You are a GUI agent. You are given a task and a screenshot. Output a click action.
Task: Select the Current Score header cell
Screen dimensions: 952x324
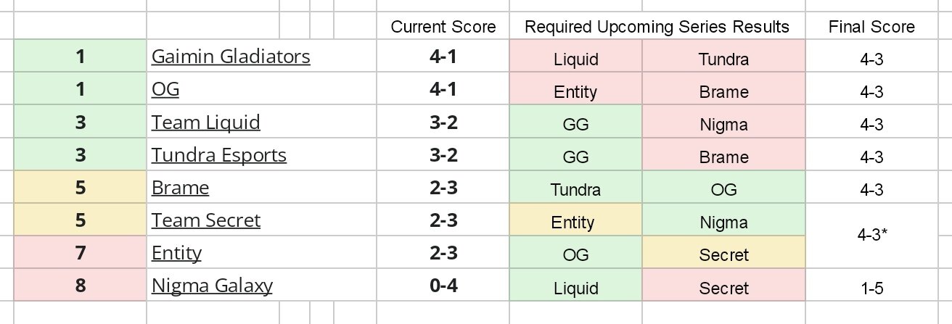[443, 28]
